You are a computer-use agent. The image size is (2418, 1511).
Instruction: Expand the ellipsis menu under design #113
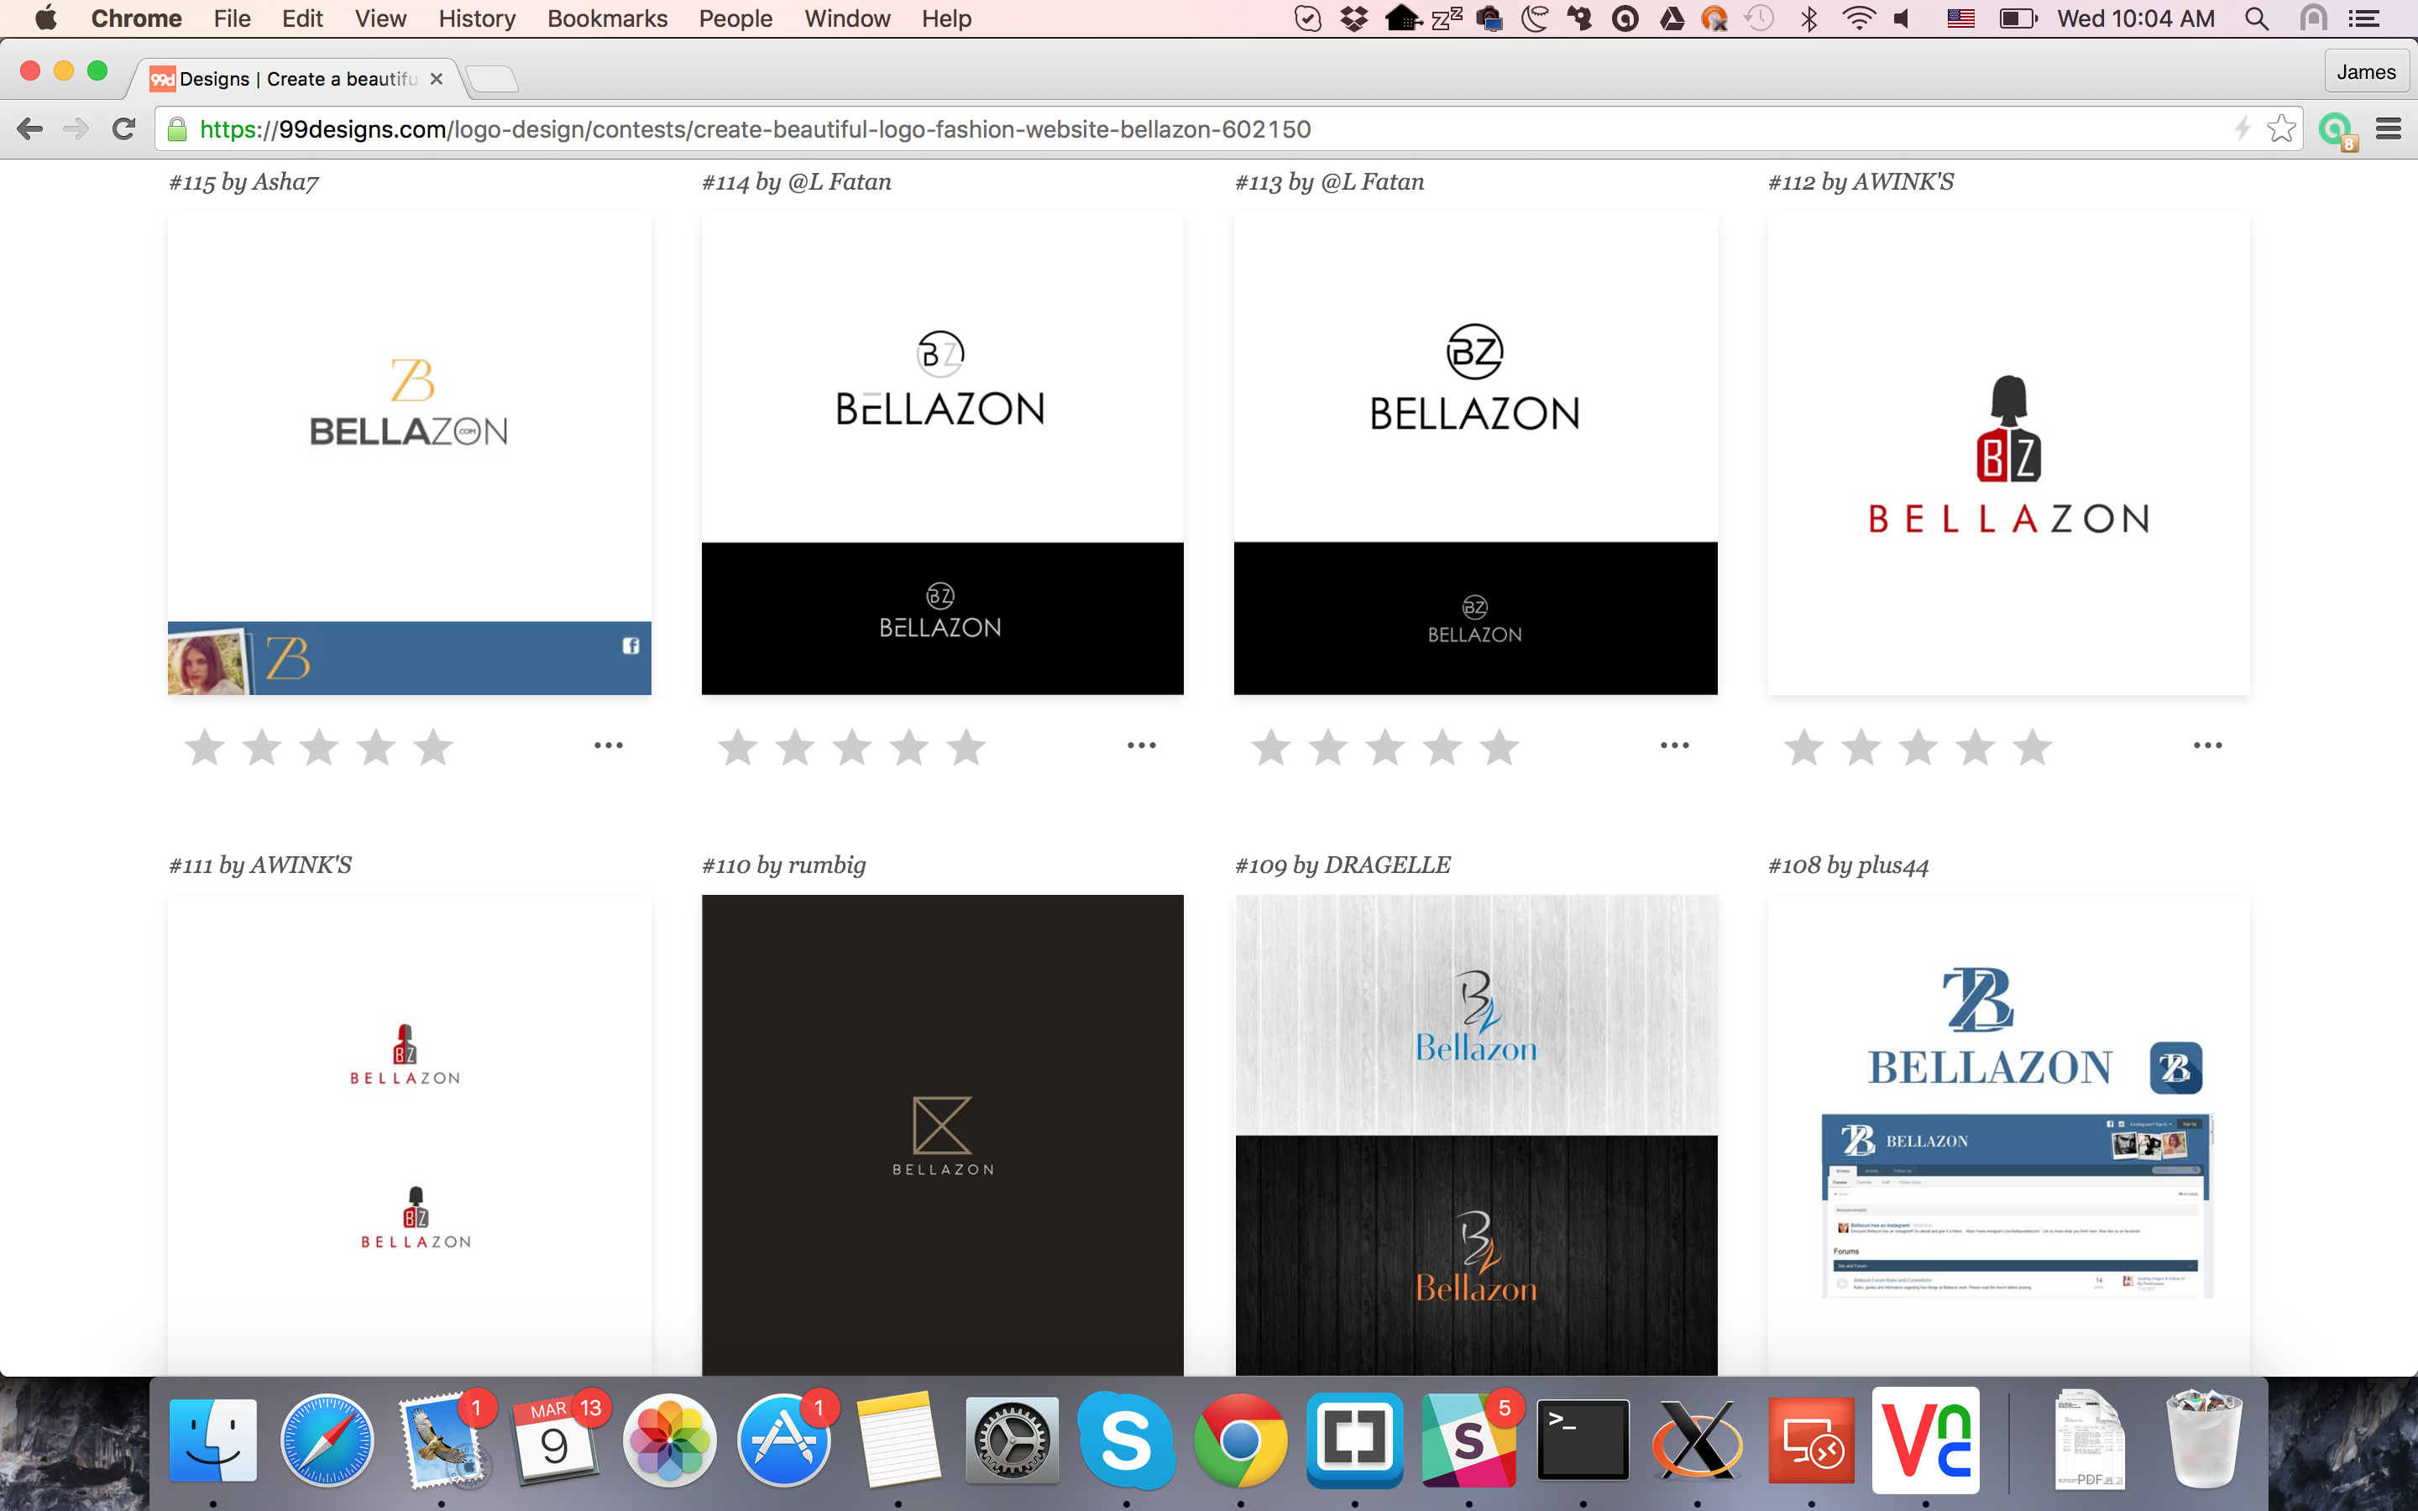point(1675,745)
